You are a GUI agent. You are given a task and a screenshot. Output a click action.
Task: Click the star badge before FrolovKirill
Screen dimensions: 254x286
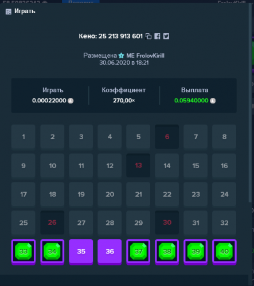(122, 55)
